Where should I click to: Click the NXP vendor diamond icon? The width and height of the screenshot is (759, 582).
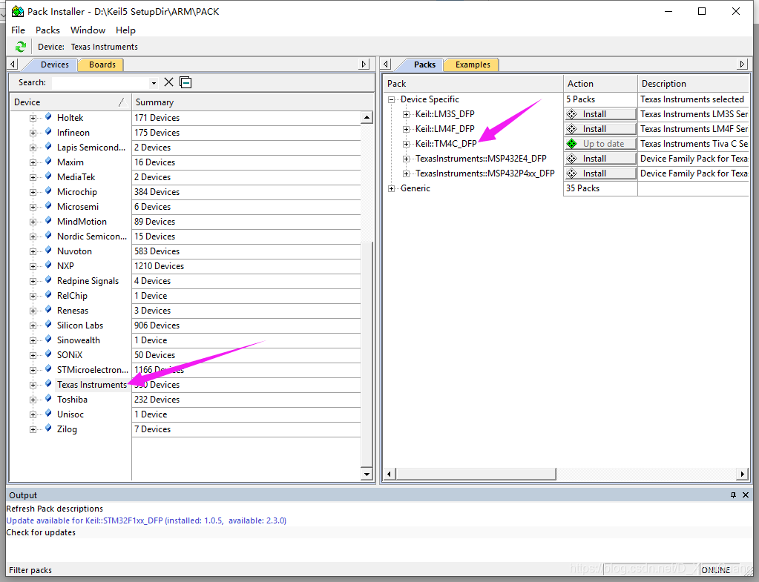point(48,265)
